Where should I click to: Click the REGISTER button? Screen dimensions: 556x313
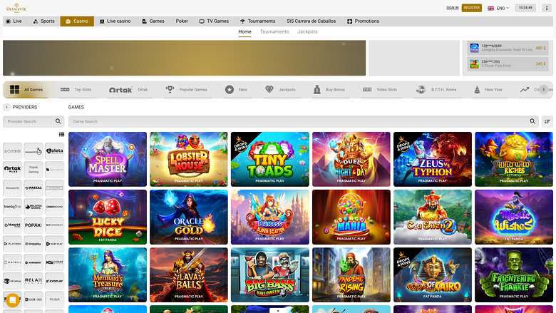[x=472, y=8]
